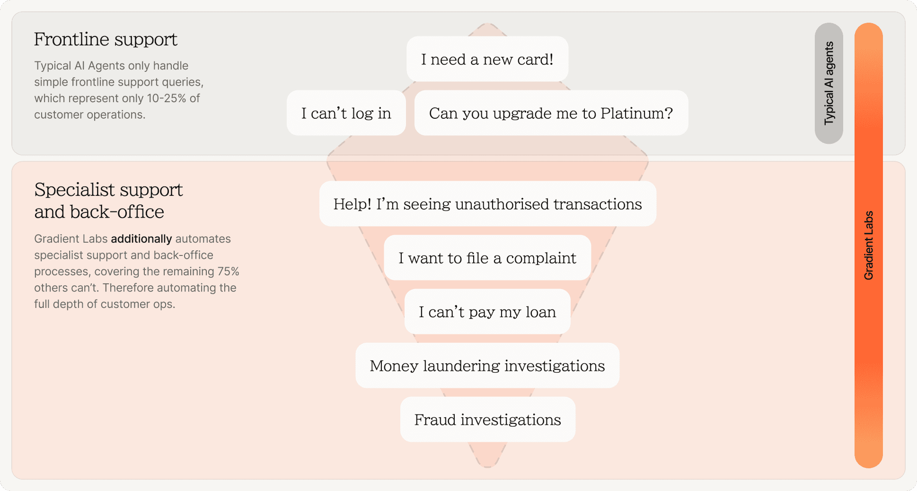Screen dimensions: 917x491
Task: Click the Frontline support description paragraph
Action: pyautogui.click(x=119, y=90)
